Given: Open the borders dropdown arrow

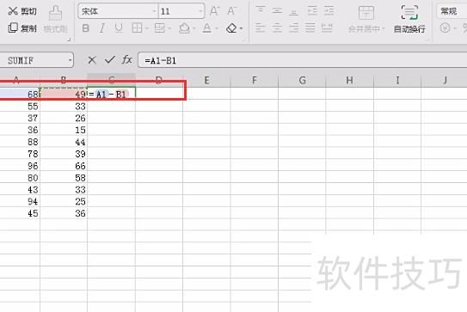Looking at the screenshot, I should 147,28.
